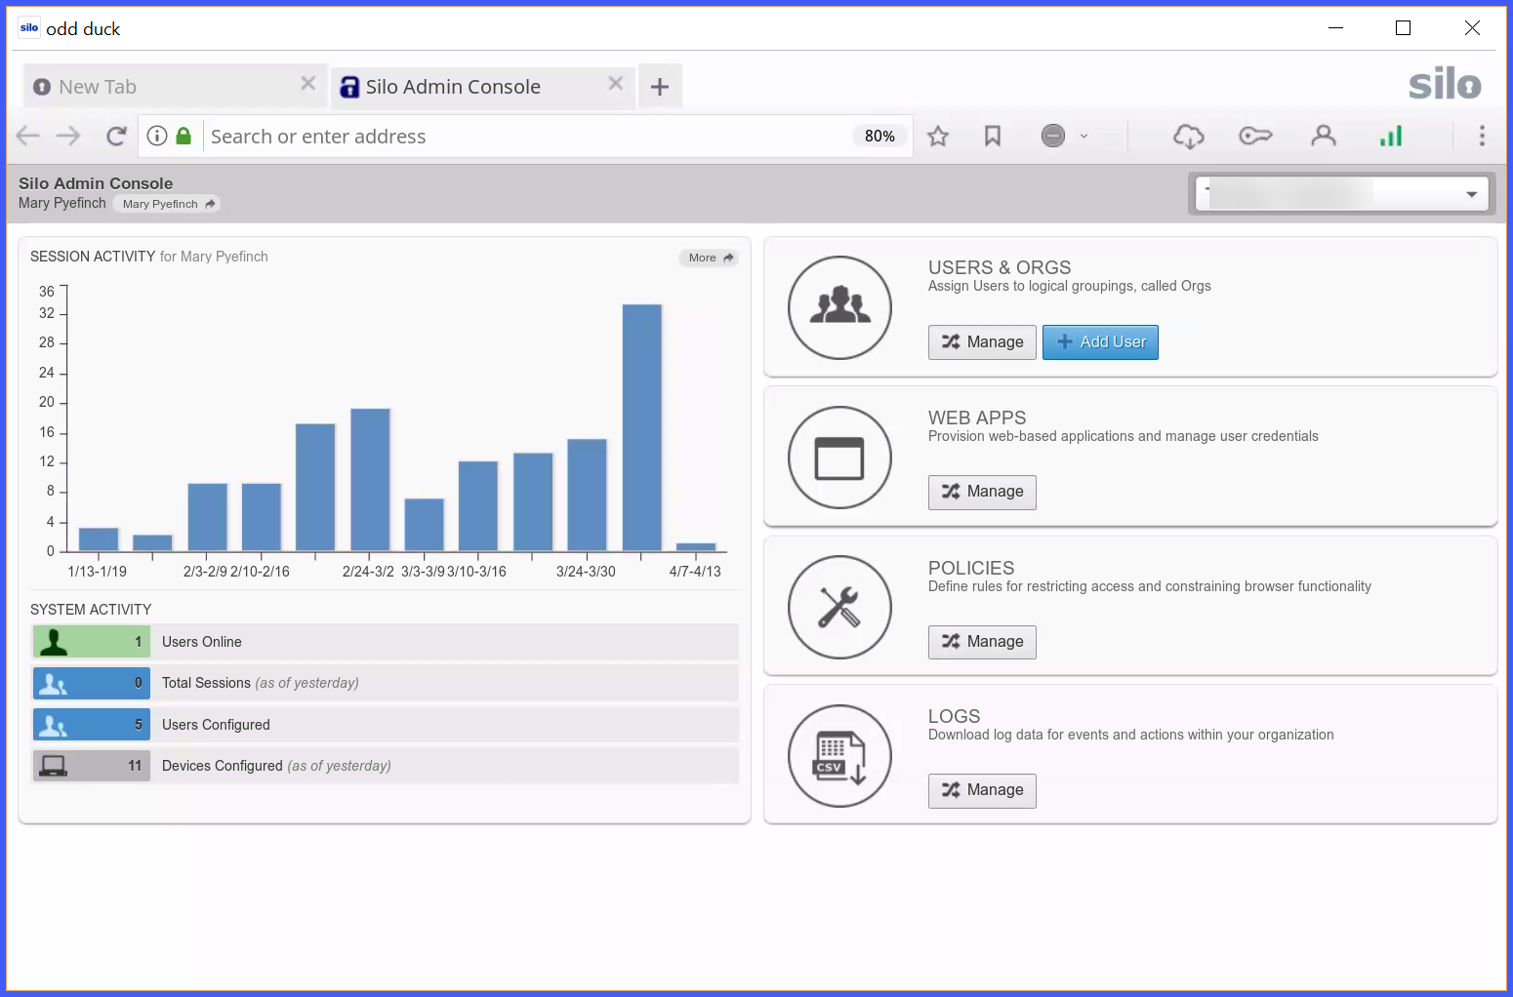Viewport: 1513px width, 997px height.
Task: Click the Total Sessions blue users icon
Action: (53, 684)
